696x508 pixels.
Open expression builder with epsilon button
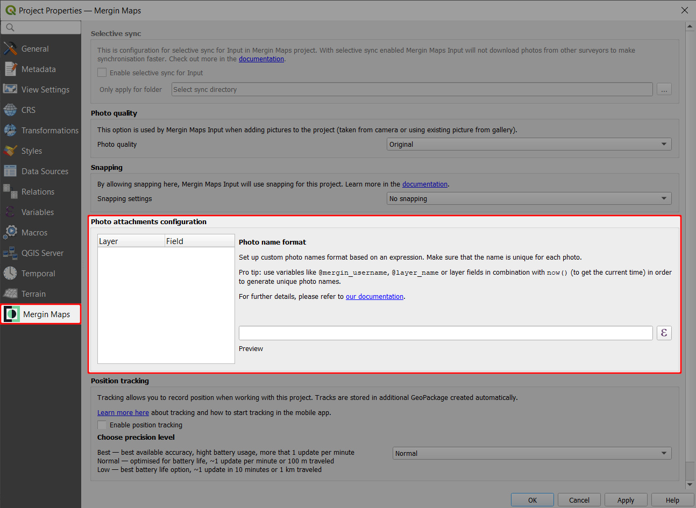pos(664,333)
